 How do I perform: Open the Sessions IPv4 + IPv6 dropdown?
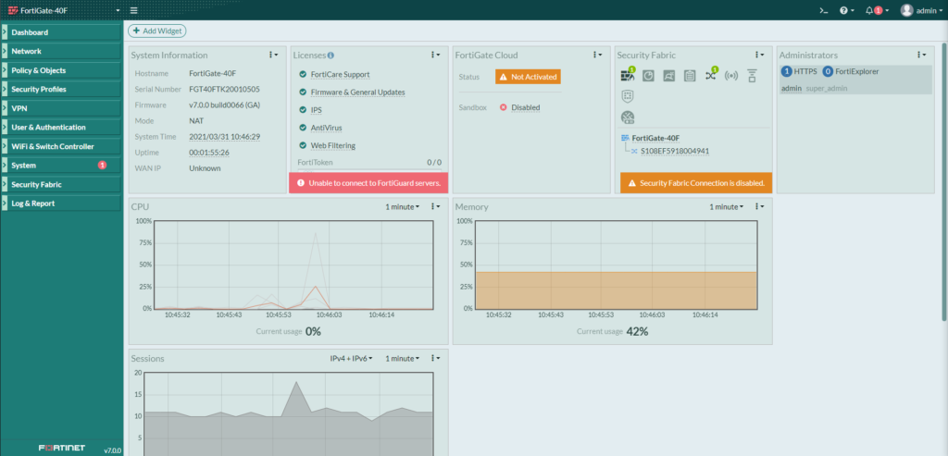[x=351, y=358]
